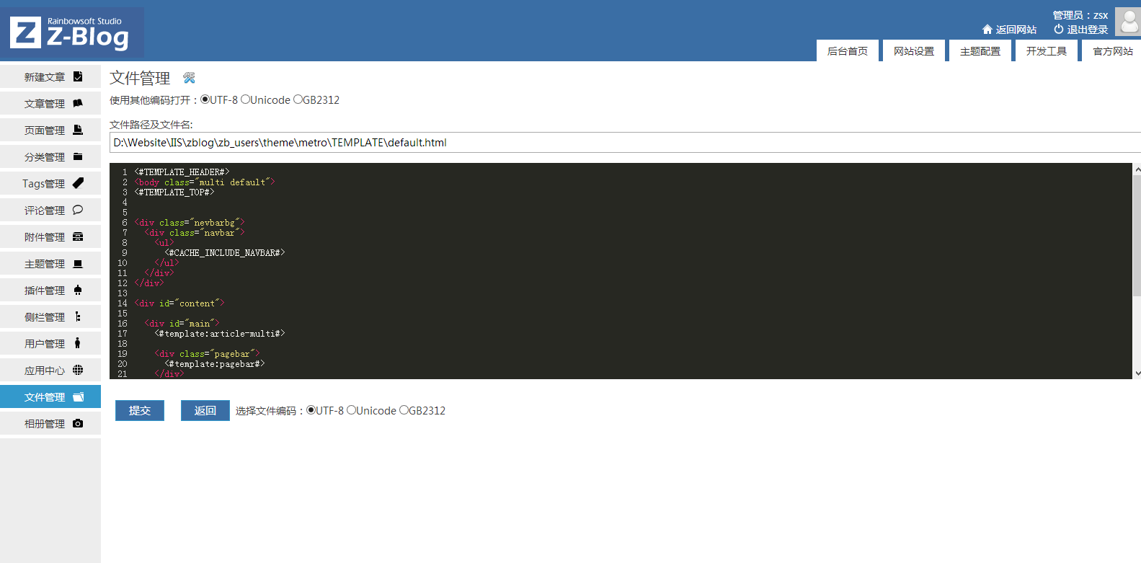
Task: Click the power icon next to 退出登录
Action: click(1059, 30)
